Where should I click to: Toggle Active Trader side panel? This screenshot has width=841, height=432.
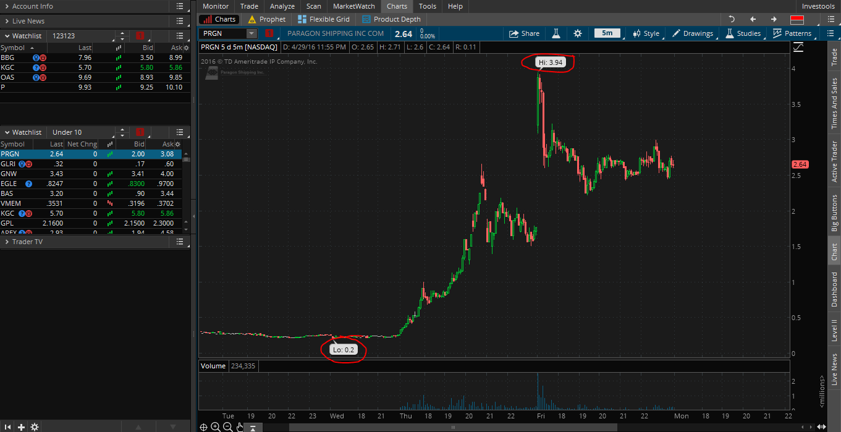tap(834, 161)
